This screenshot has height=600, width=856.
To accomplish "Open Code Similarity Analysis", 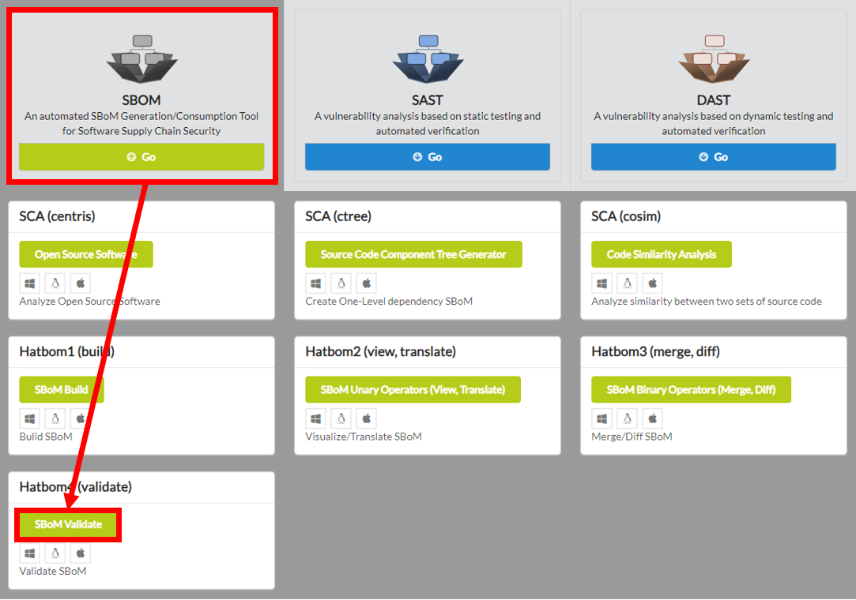I will point(662,254).
